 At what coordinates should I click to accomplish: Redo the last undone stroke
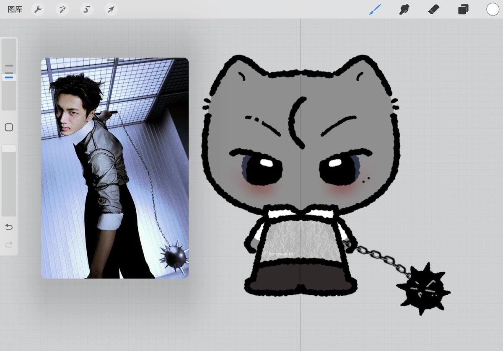[x=9, y=244]
